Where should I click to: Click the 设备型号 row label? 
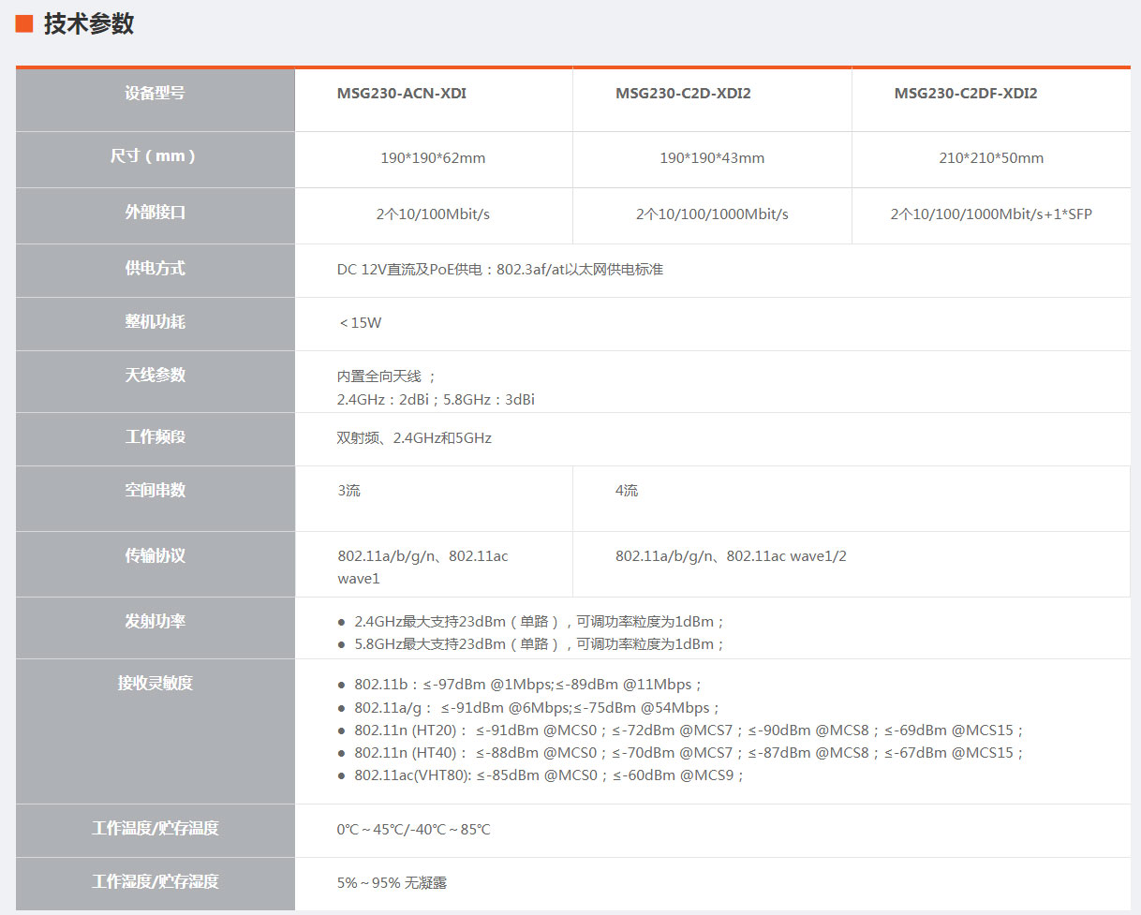pyautogui.click(x=156, y=94)
